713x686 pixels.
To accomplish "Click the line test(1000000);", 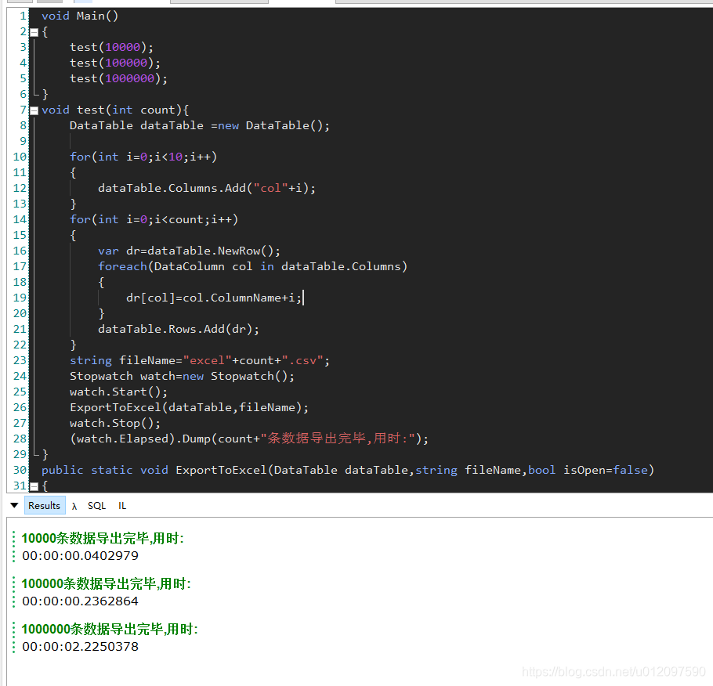I will click(x=118, y=78).
